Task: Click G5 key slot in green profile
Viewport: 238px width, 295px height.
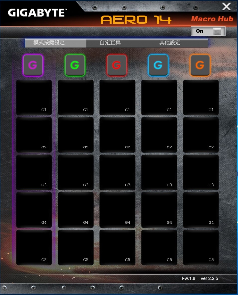Action: 76,247
